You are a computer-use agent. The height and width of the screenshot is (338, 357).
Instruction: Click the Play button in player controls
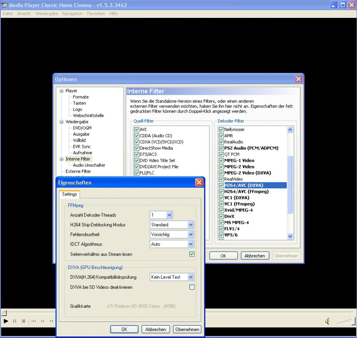coord(6,321)
